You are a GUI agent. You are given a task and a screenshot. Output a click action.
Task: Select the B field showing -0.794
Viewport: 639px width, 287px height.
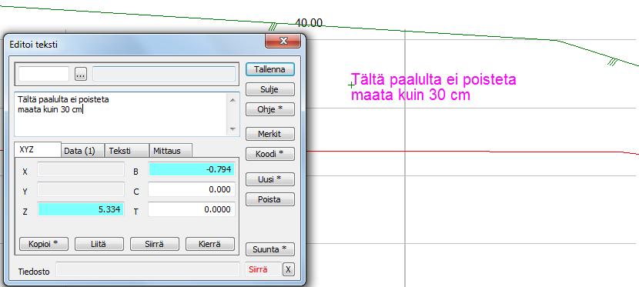[192, 170]
